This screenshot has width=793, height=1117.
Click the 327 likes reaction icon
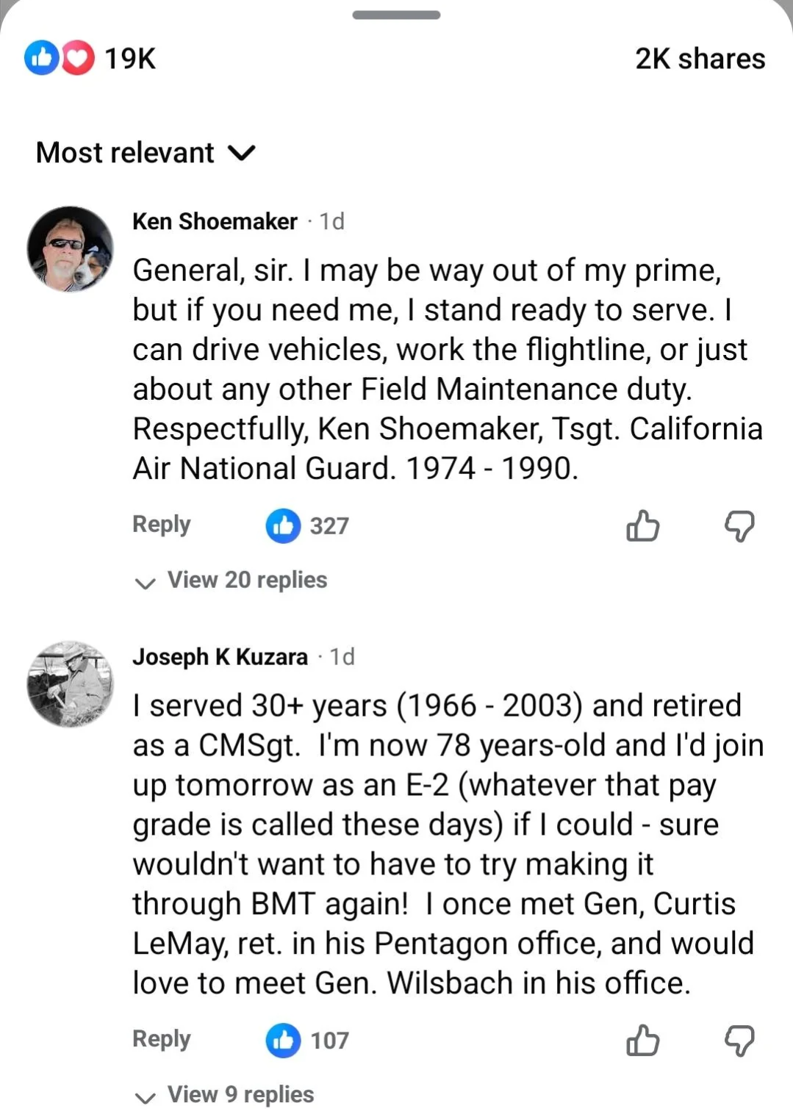283,526
